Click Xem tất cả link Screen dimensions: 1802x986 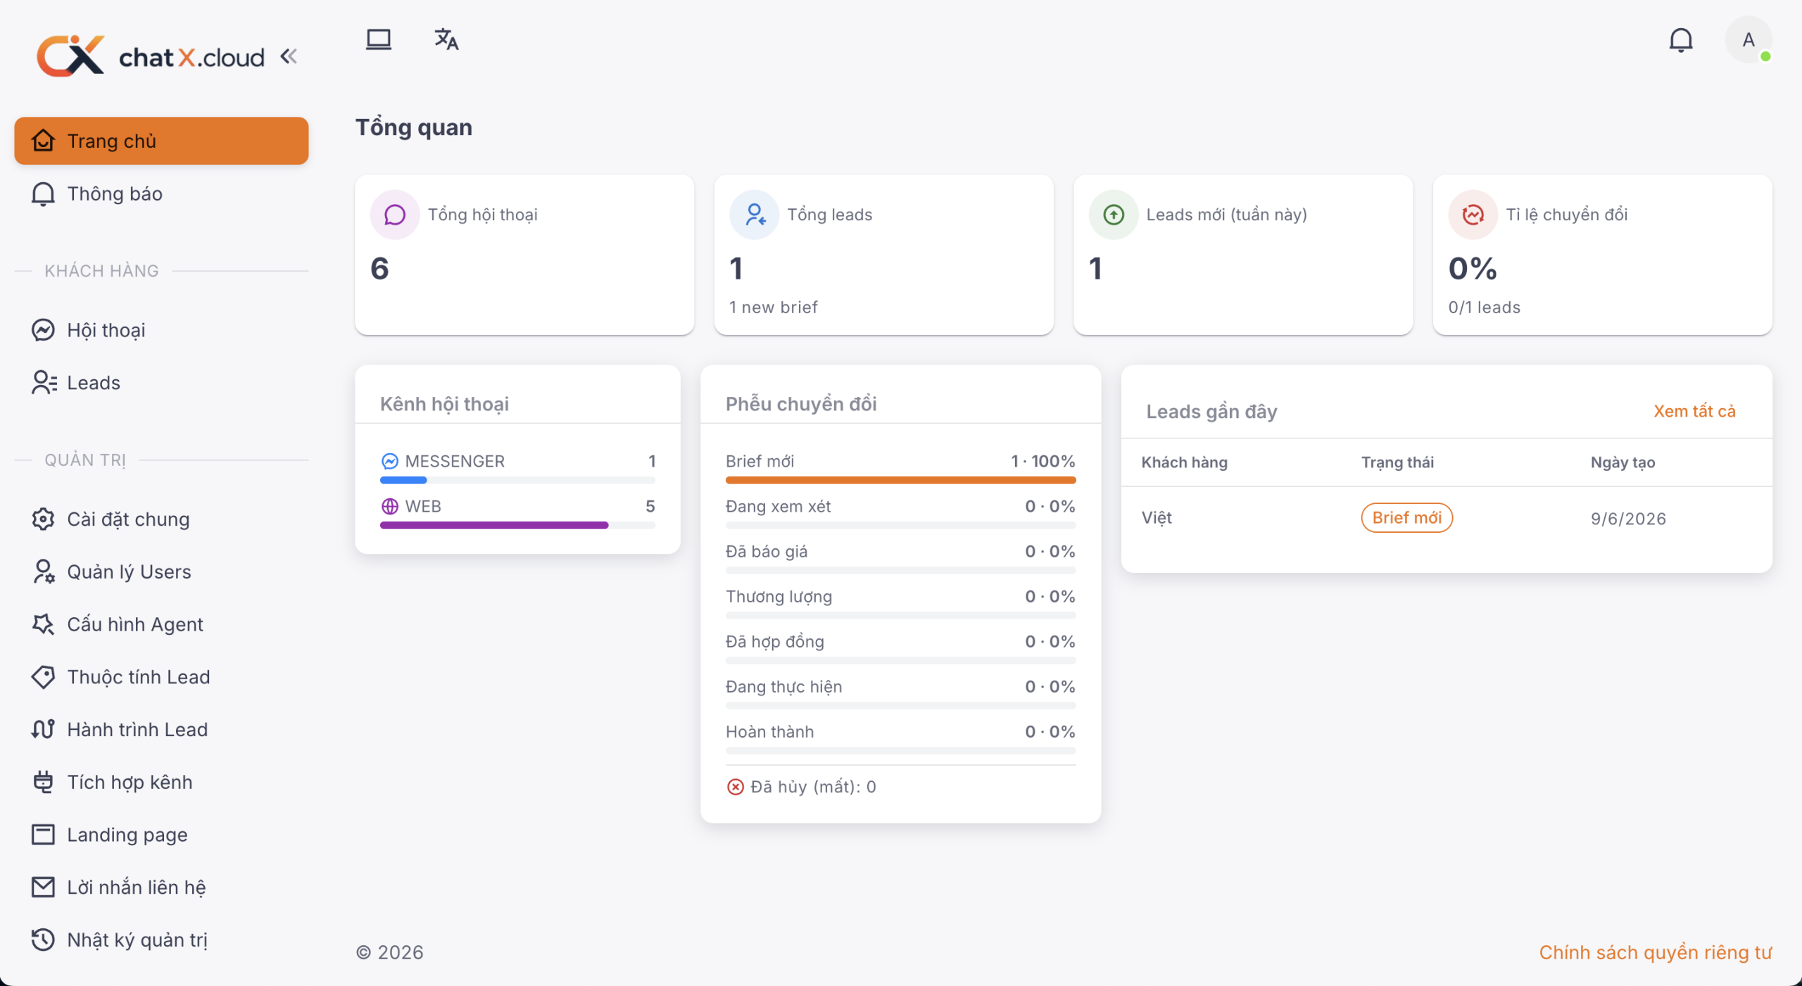[1694, 411]
